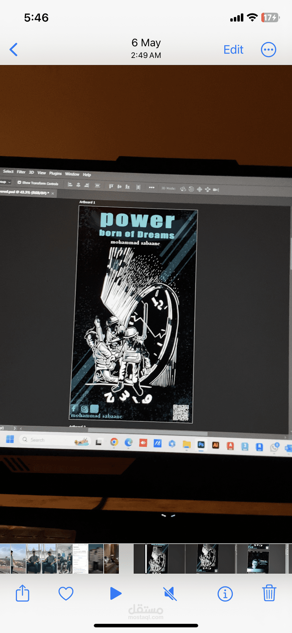The image size is (292, 633).
Task: Unmute the video with the speaker icon
Action: 170,593
